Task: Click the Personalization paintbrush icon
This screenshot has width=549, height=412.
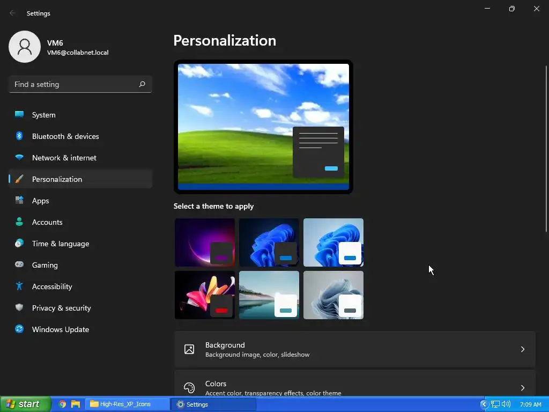Action: pyautogui.click(x=19, y=179)
